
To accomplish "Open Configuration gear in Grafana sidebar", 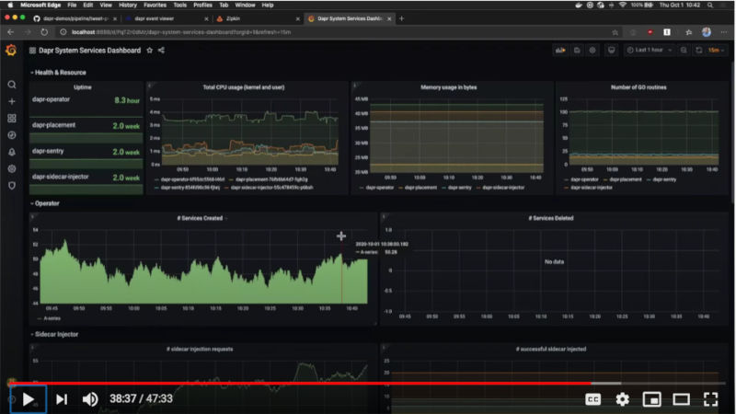I will pos(12,168).
